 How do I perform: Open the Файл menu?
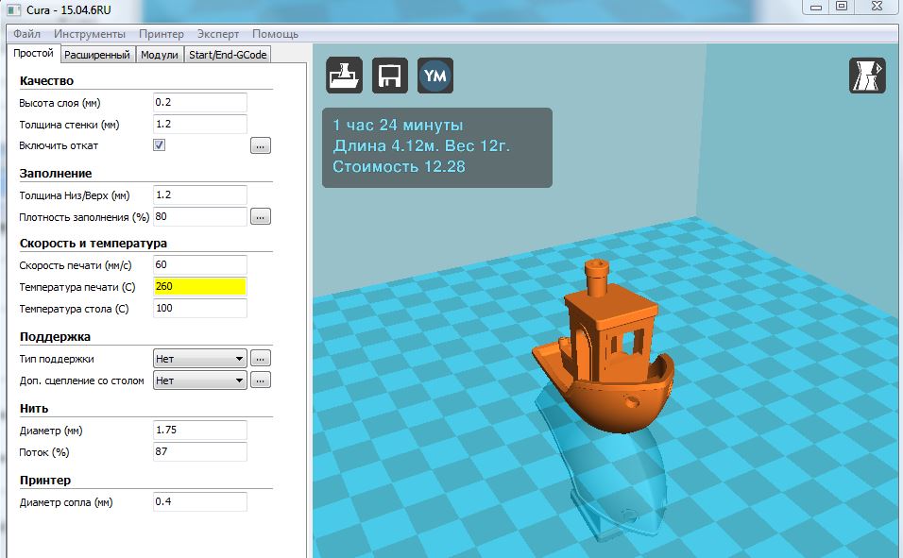pos(26,33)
